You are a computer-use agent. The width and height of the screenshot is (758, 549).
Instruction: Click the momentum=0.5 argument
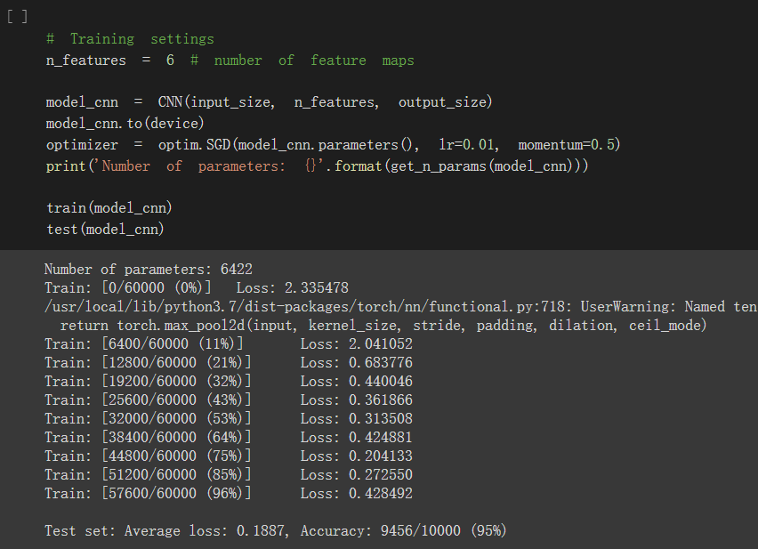pyautogui.click(x=568, y=144)
